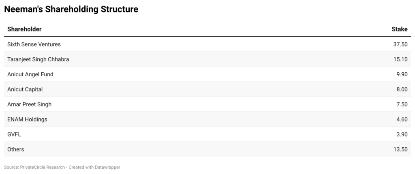415x174 pixels.
Task: Select the Anicut Angel Fund entry
Action: (30, 74)
